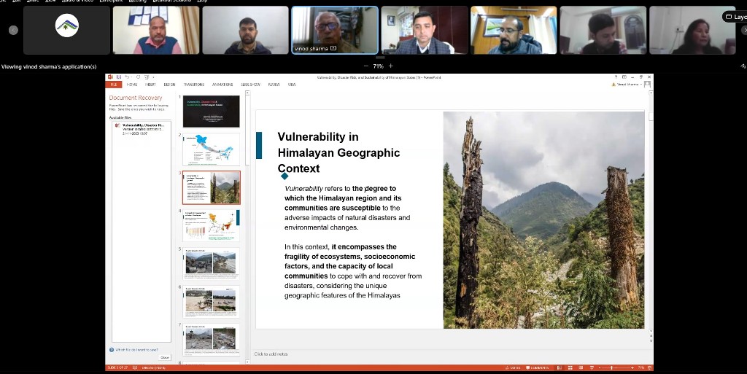Adjust the PowerPoint zoom slider
This screenshot has width=747, height=374.
pos(611,367)
